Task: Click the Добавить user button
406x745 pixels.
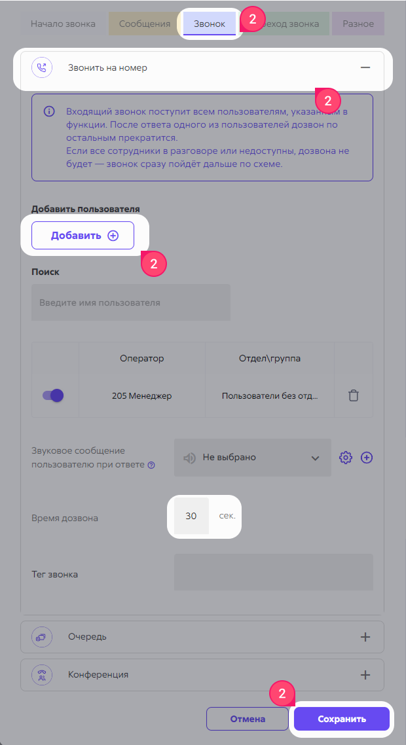Action: pyautogui.click(x=83, y=235)
